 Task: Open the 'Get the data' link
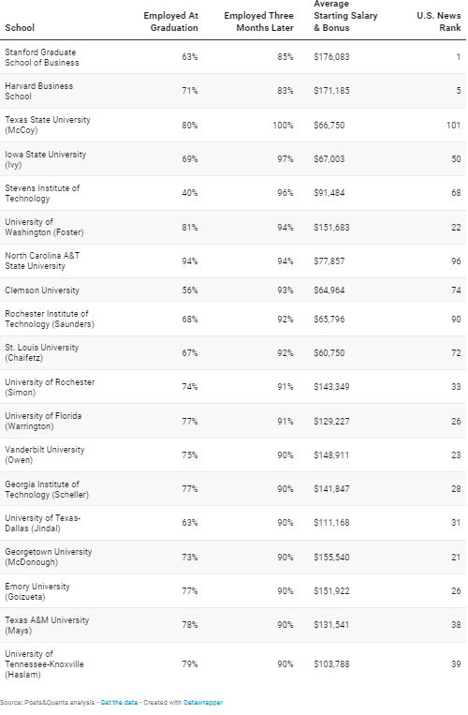pos(119,702)
